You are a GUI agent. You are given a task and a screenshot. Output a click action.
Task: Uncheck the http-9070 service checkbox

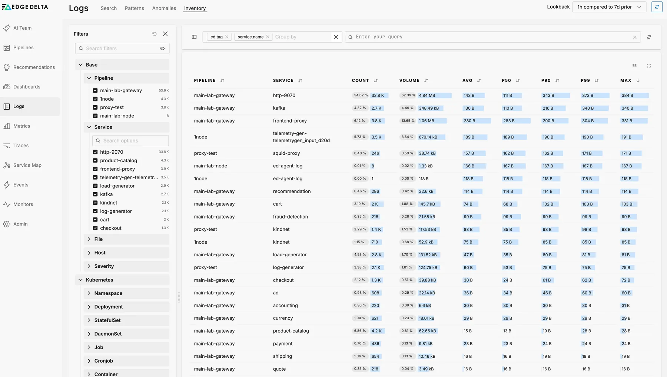click(95, 152)
